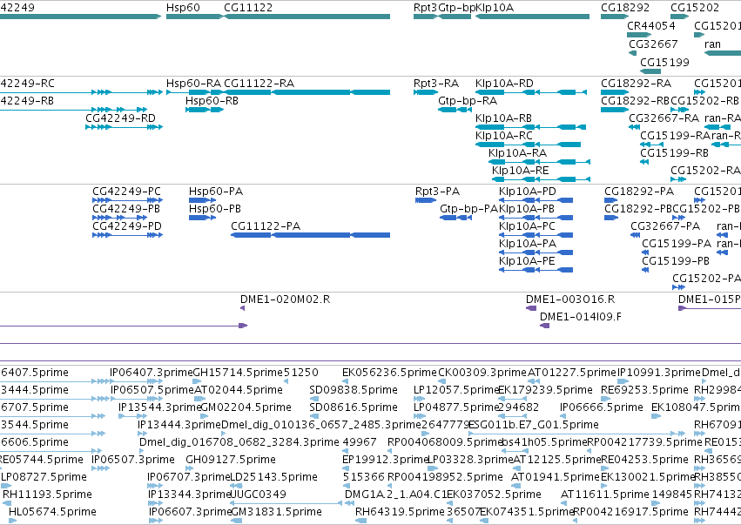Click protein Gtp-bp-PA
The image size is (741, 525).
456,218
